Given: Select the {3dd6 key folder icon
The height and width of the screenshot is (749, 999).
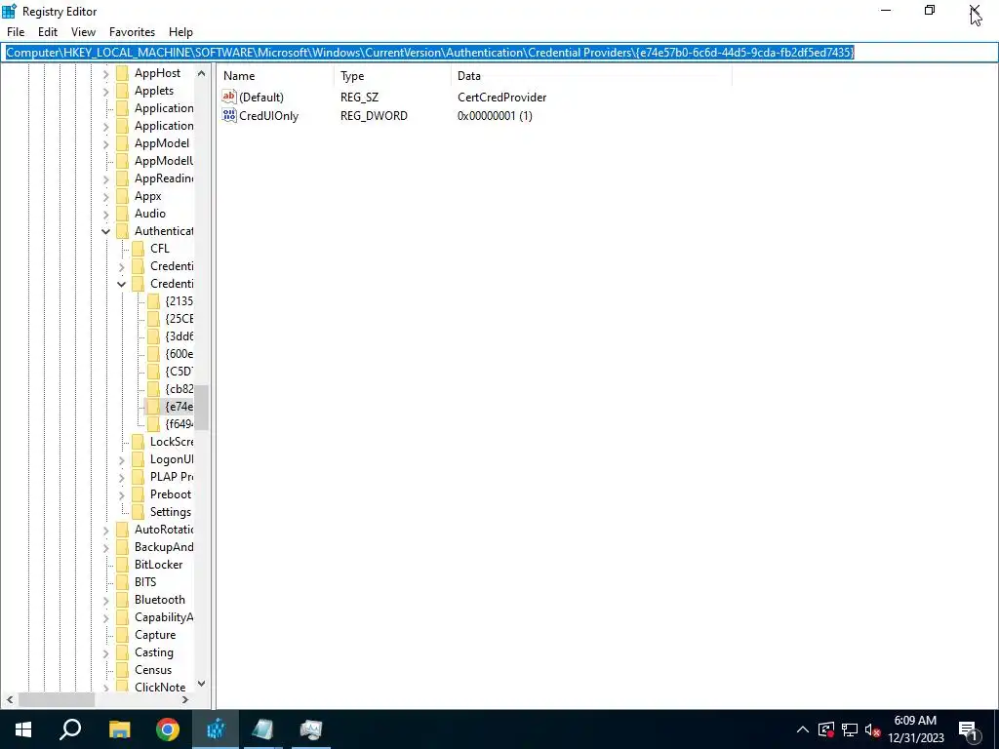Looking at the screenshot, I should click(153, 336).
